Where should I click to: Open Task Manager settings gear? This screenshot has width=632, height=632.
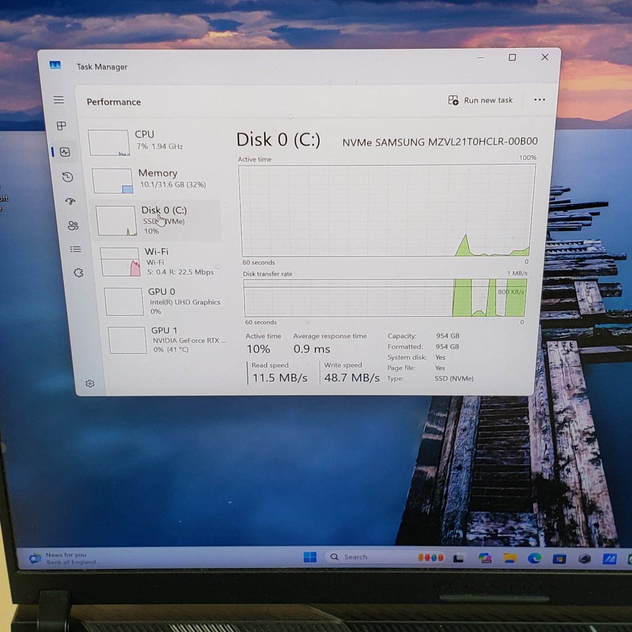(x=90, y=383)
